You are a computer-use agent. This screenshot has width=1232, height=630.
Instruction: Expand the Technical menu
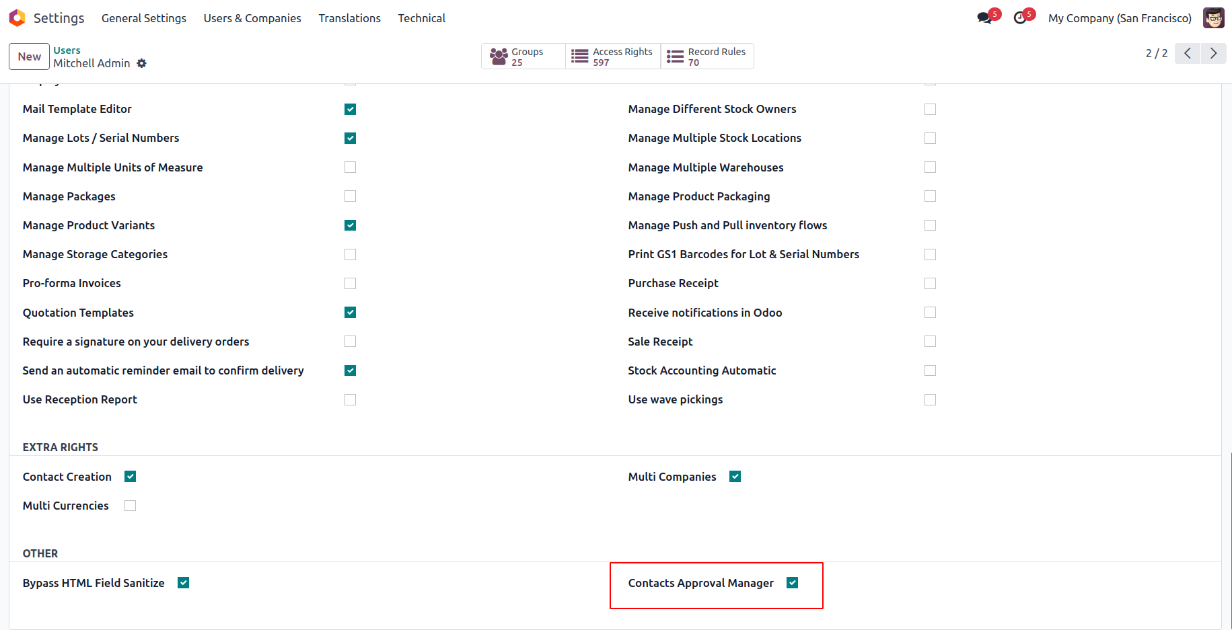pyautogui.click(x=421, y=18)
